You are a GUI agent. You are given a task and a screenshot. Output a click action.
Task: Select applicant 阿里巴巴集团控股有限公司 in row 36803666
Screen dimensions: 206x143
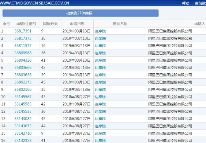click(x=170, y=68)
